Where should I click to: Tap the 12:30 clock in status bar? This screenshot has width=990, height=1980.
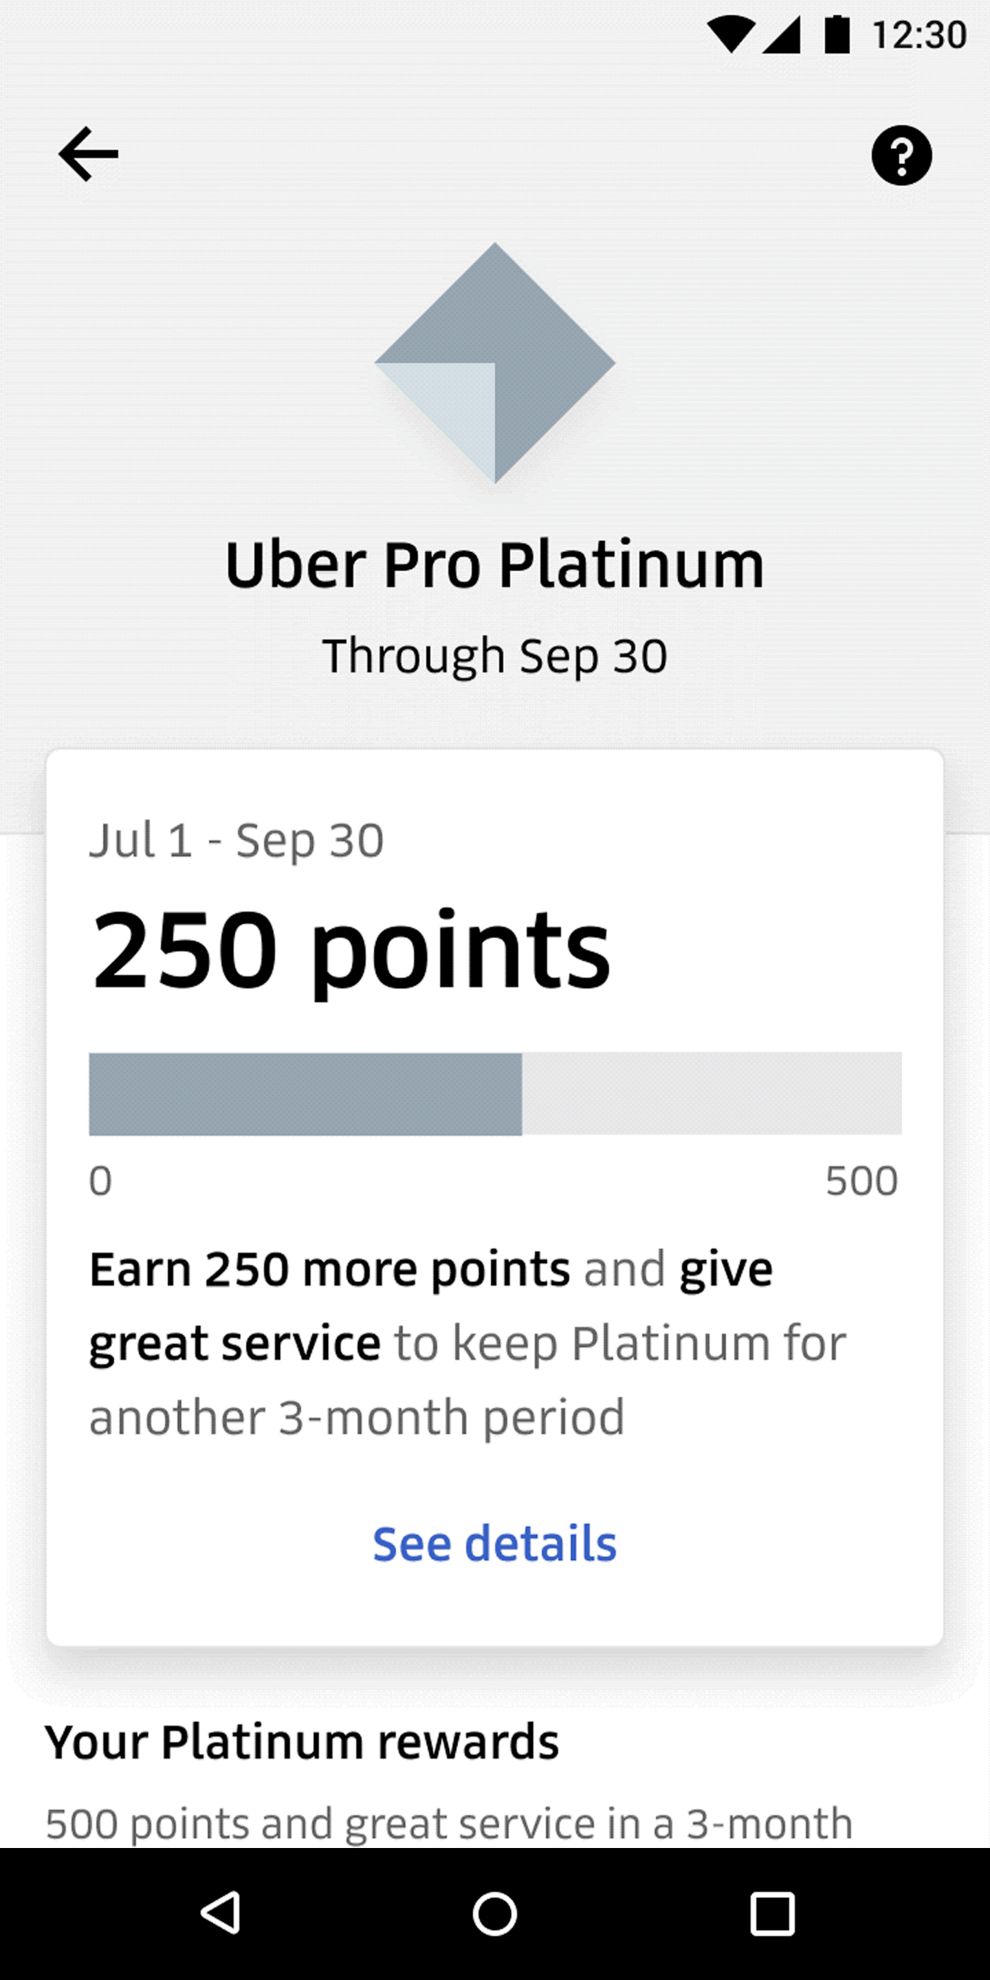click(x=919, y=35)
